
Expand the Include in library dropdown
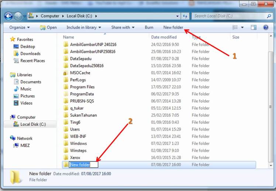[84, 28]
